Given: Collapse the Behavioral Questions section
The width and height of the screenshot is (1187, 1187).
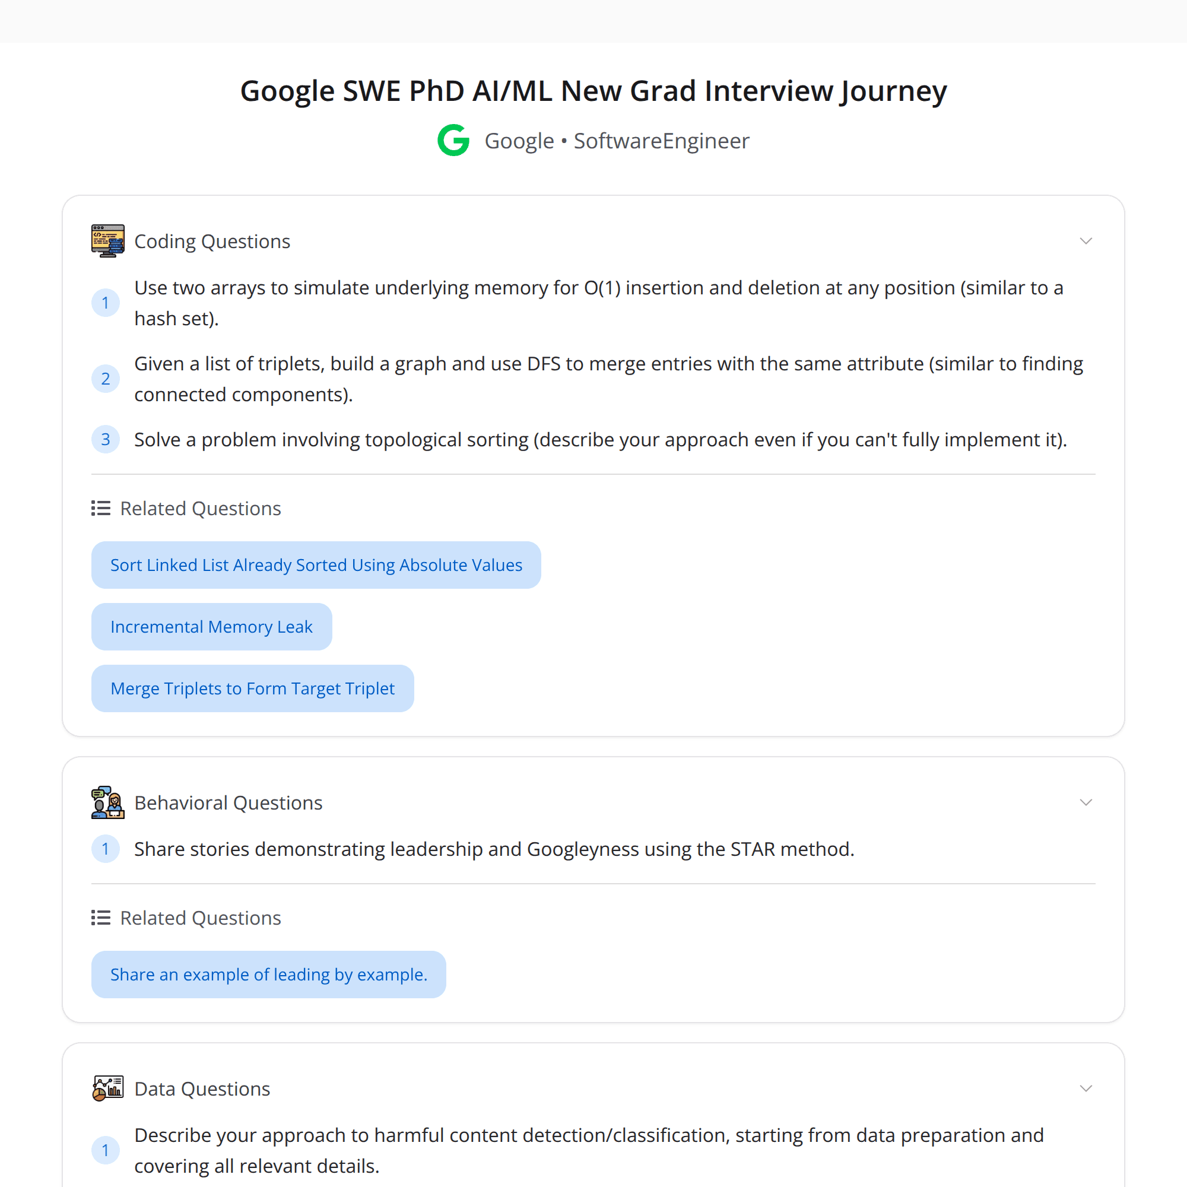Looking at the screenshot, I should point(1086,802).
